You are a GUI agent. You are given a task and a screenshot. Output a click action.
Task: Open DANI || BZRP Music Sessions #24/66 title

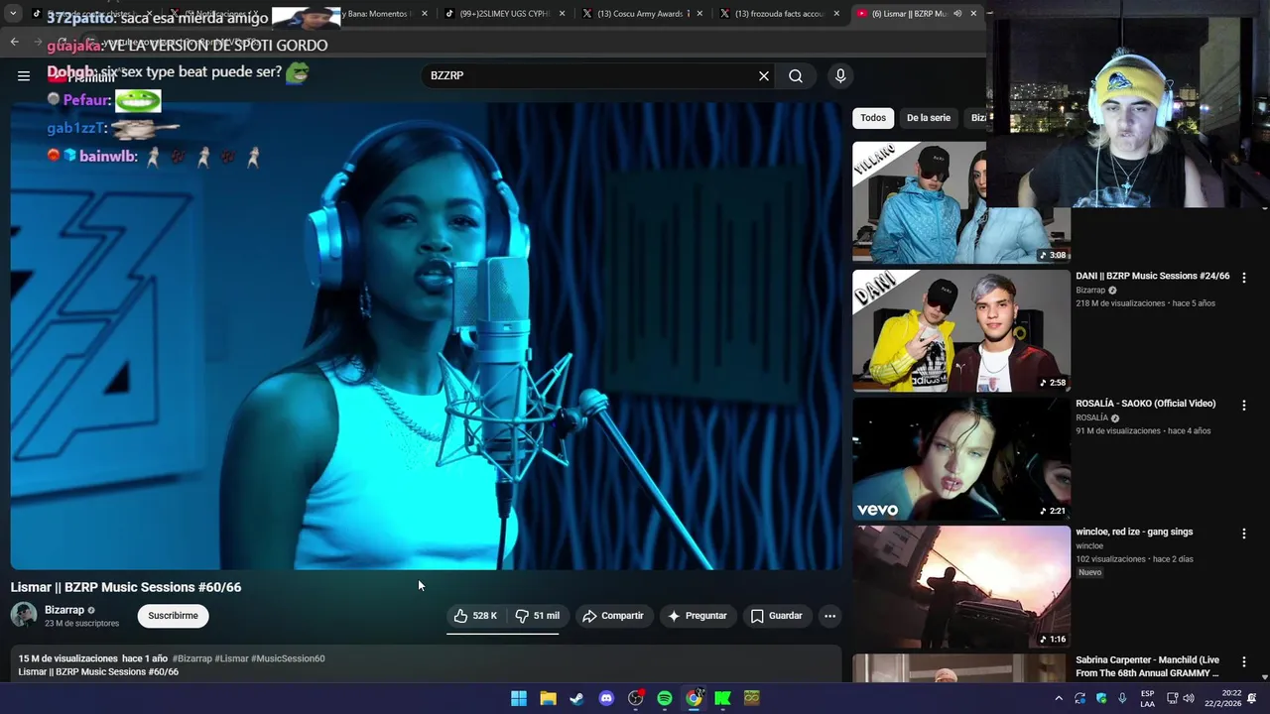tap(1153, 276)
